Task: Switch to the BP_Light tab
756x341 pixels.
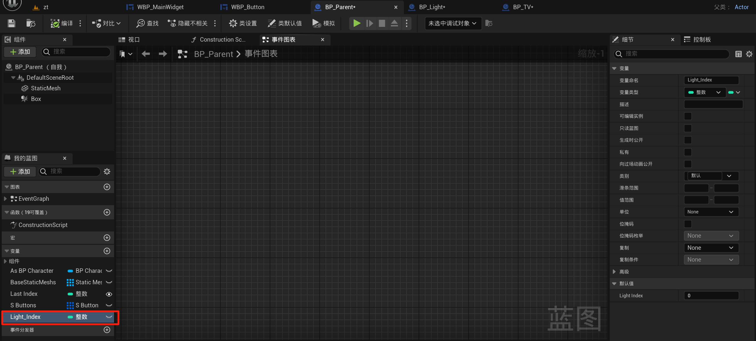Action: [x=431, y=7]
